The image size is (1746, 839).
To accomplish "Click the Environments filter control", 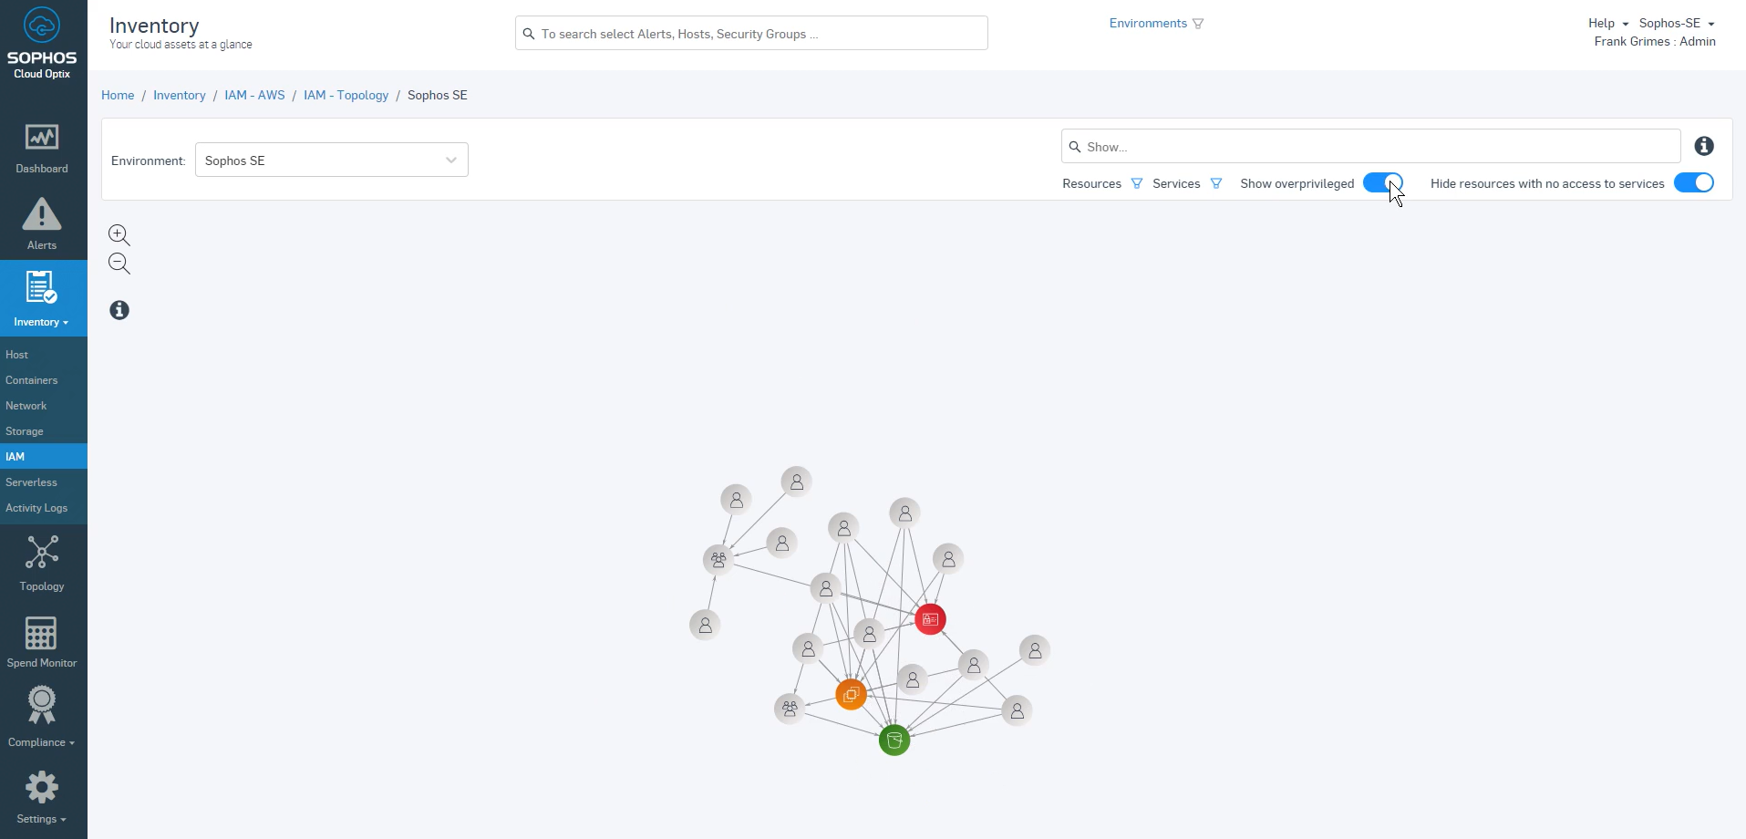I will click(1199, 23).
